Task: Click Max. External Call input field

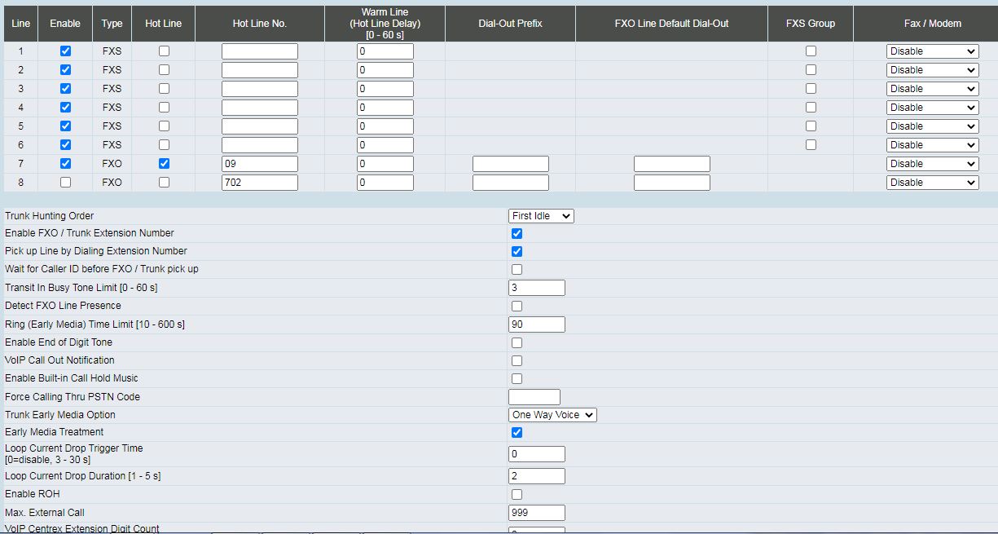Action: coord(536,513)
